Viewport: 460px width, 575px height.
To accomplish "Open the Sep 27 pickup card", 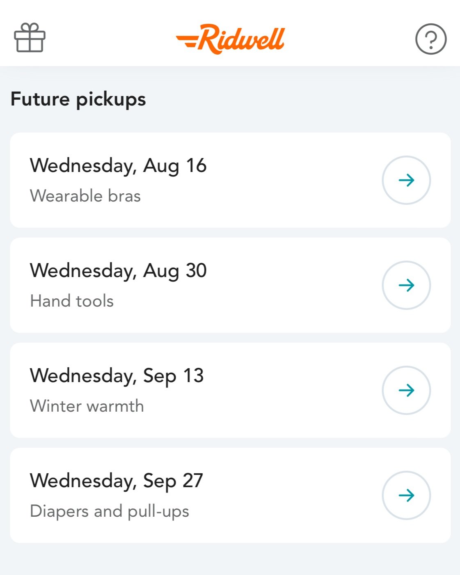I will [230, 495].
